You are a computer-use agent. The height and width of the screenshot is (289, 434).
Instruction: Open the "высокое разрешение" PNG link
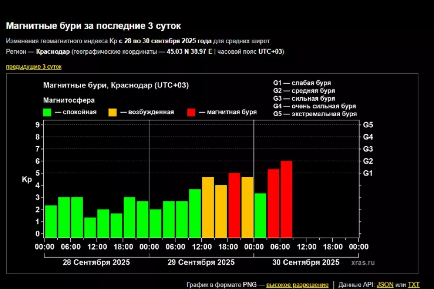click(297, 285)
